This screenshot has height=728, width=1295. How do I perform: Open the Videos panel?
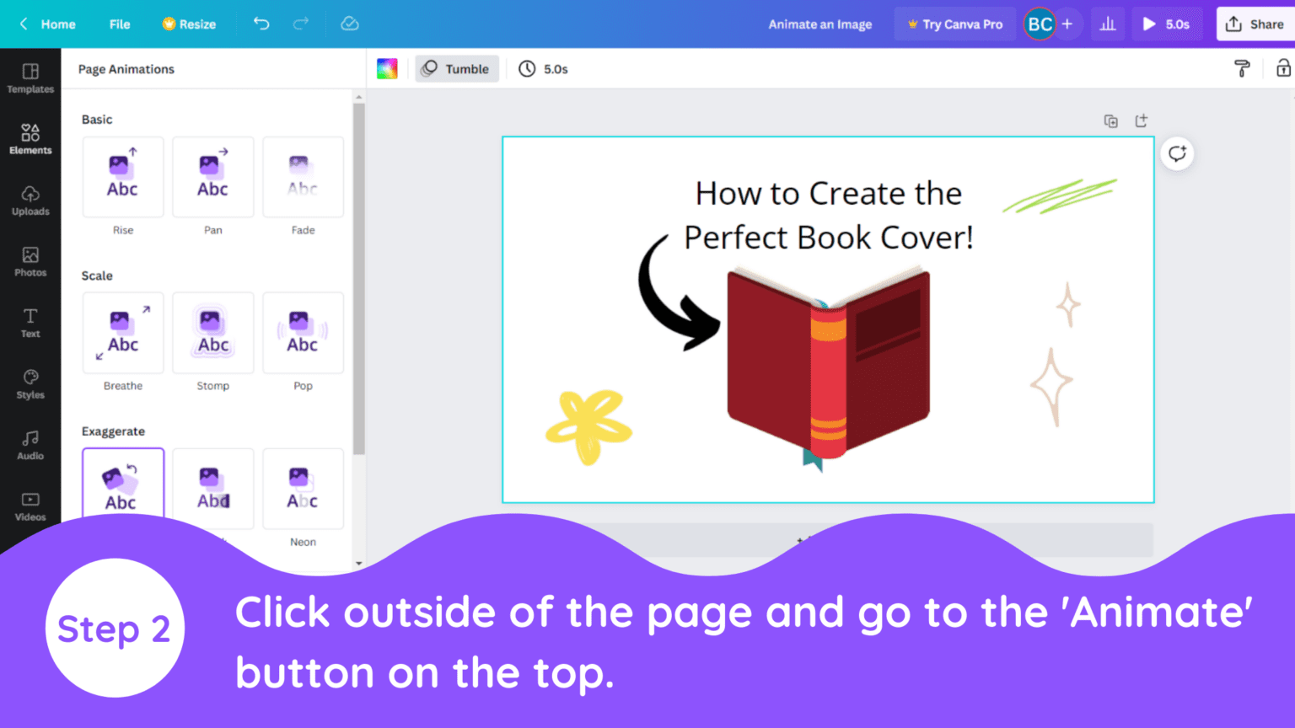click(30, 506)
